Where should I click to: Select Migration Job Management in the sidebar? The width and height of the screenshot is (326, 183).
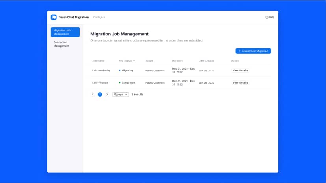(x=65, y=32)
